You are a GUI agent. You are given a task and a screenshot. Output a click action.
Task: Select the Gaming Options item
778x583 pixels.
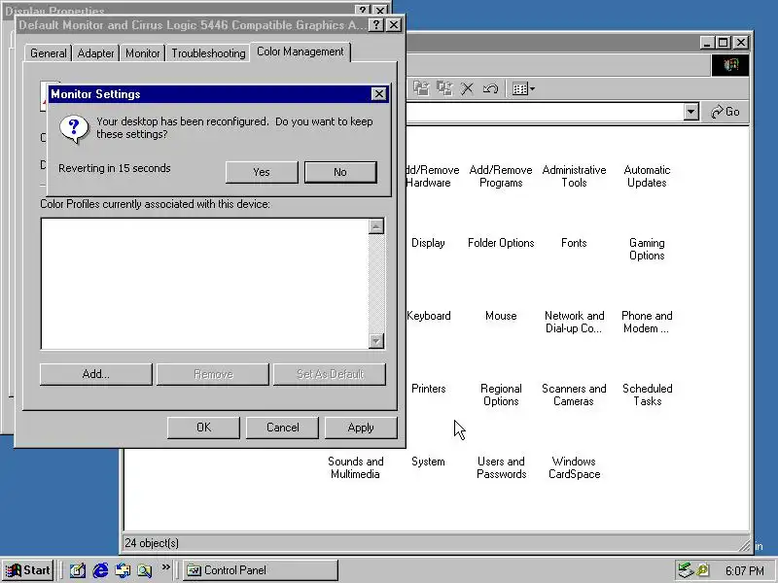647,249
